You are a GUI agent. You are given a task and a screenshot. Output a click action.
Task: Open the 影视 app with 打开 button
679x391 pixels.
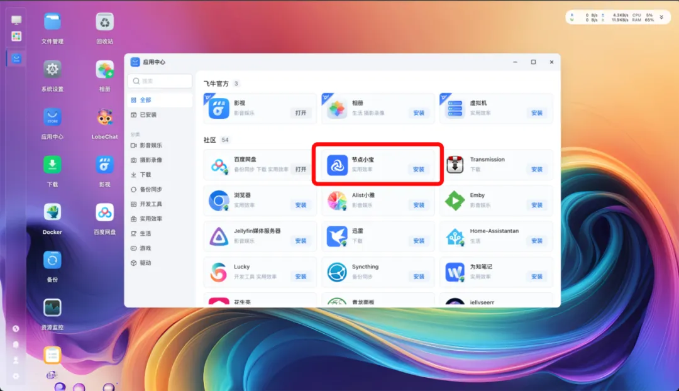click(x=301, y=113)
